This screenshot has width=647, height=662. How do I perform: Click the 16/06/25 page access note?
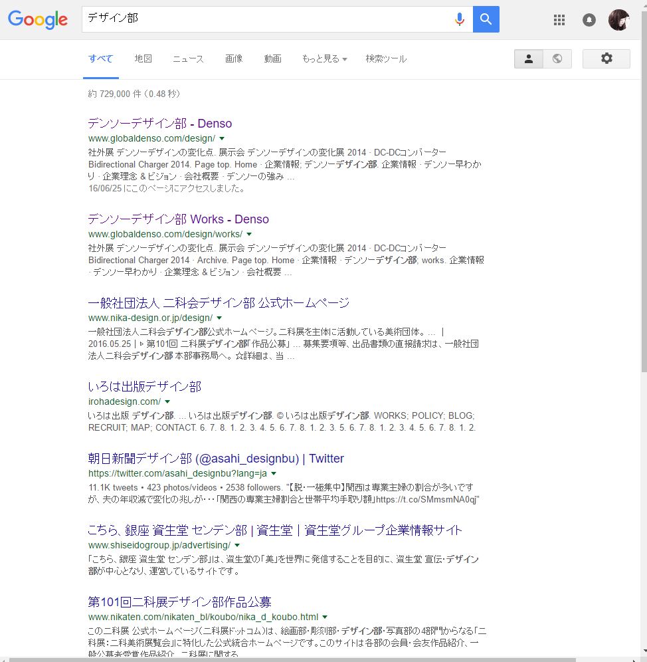(x=167, y=188)
